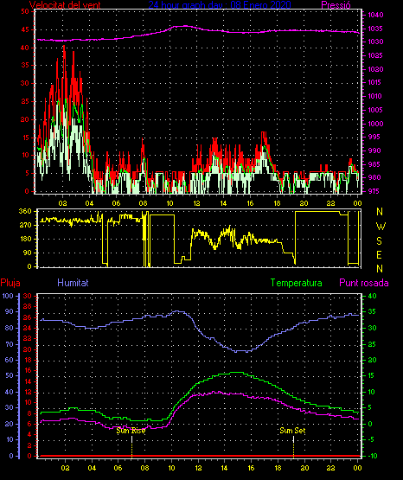Click '360' on the wind direction axis
The image size is (403, 480).
pos(25,211)
